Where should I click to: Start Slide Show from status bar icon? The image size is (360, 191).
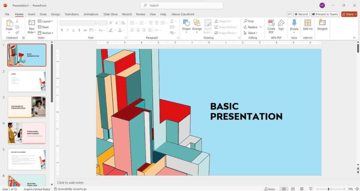(311, 189)
